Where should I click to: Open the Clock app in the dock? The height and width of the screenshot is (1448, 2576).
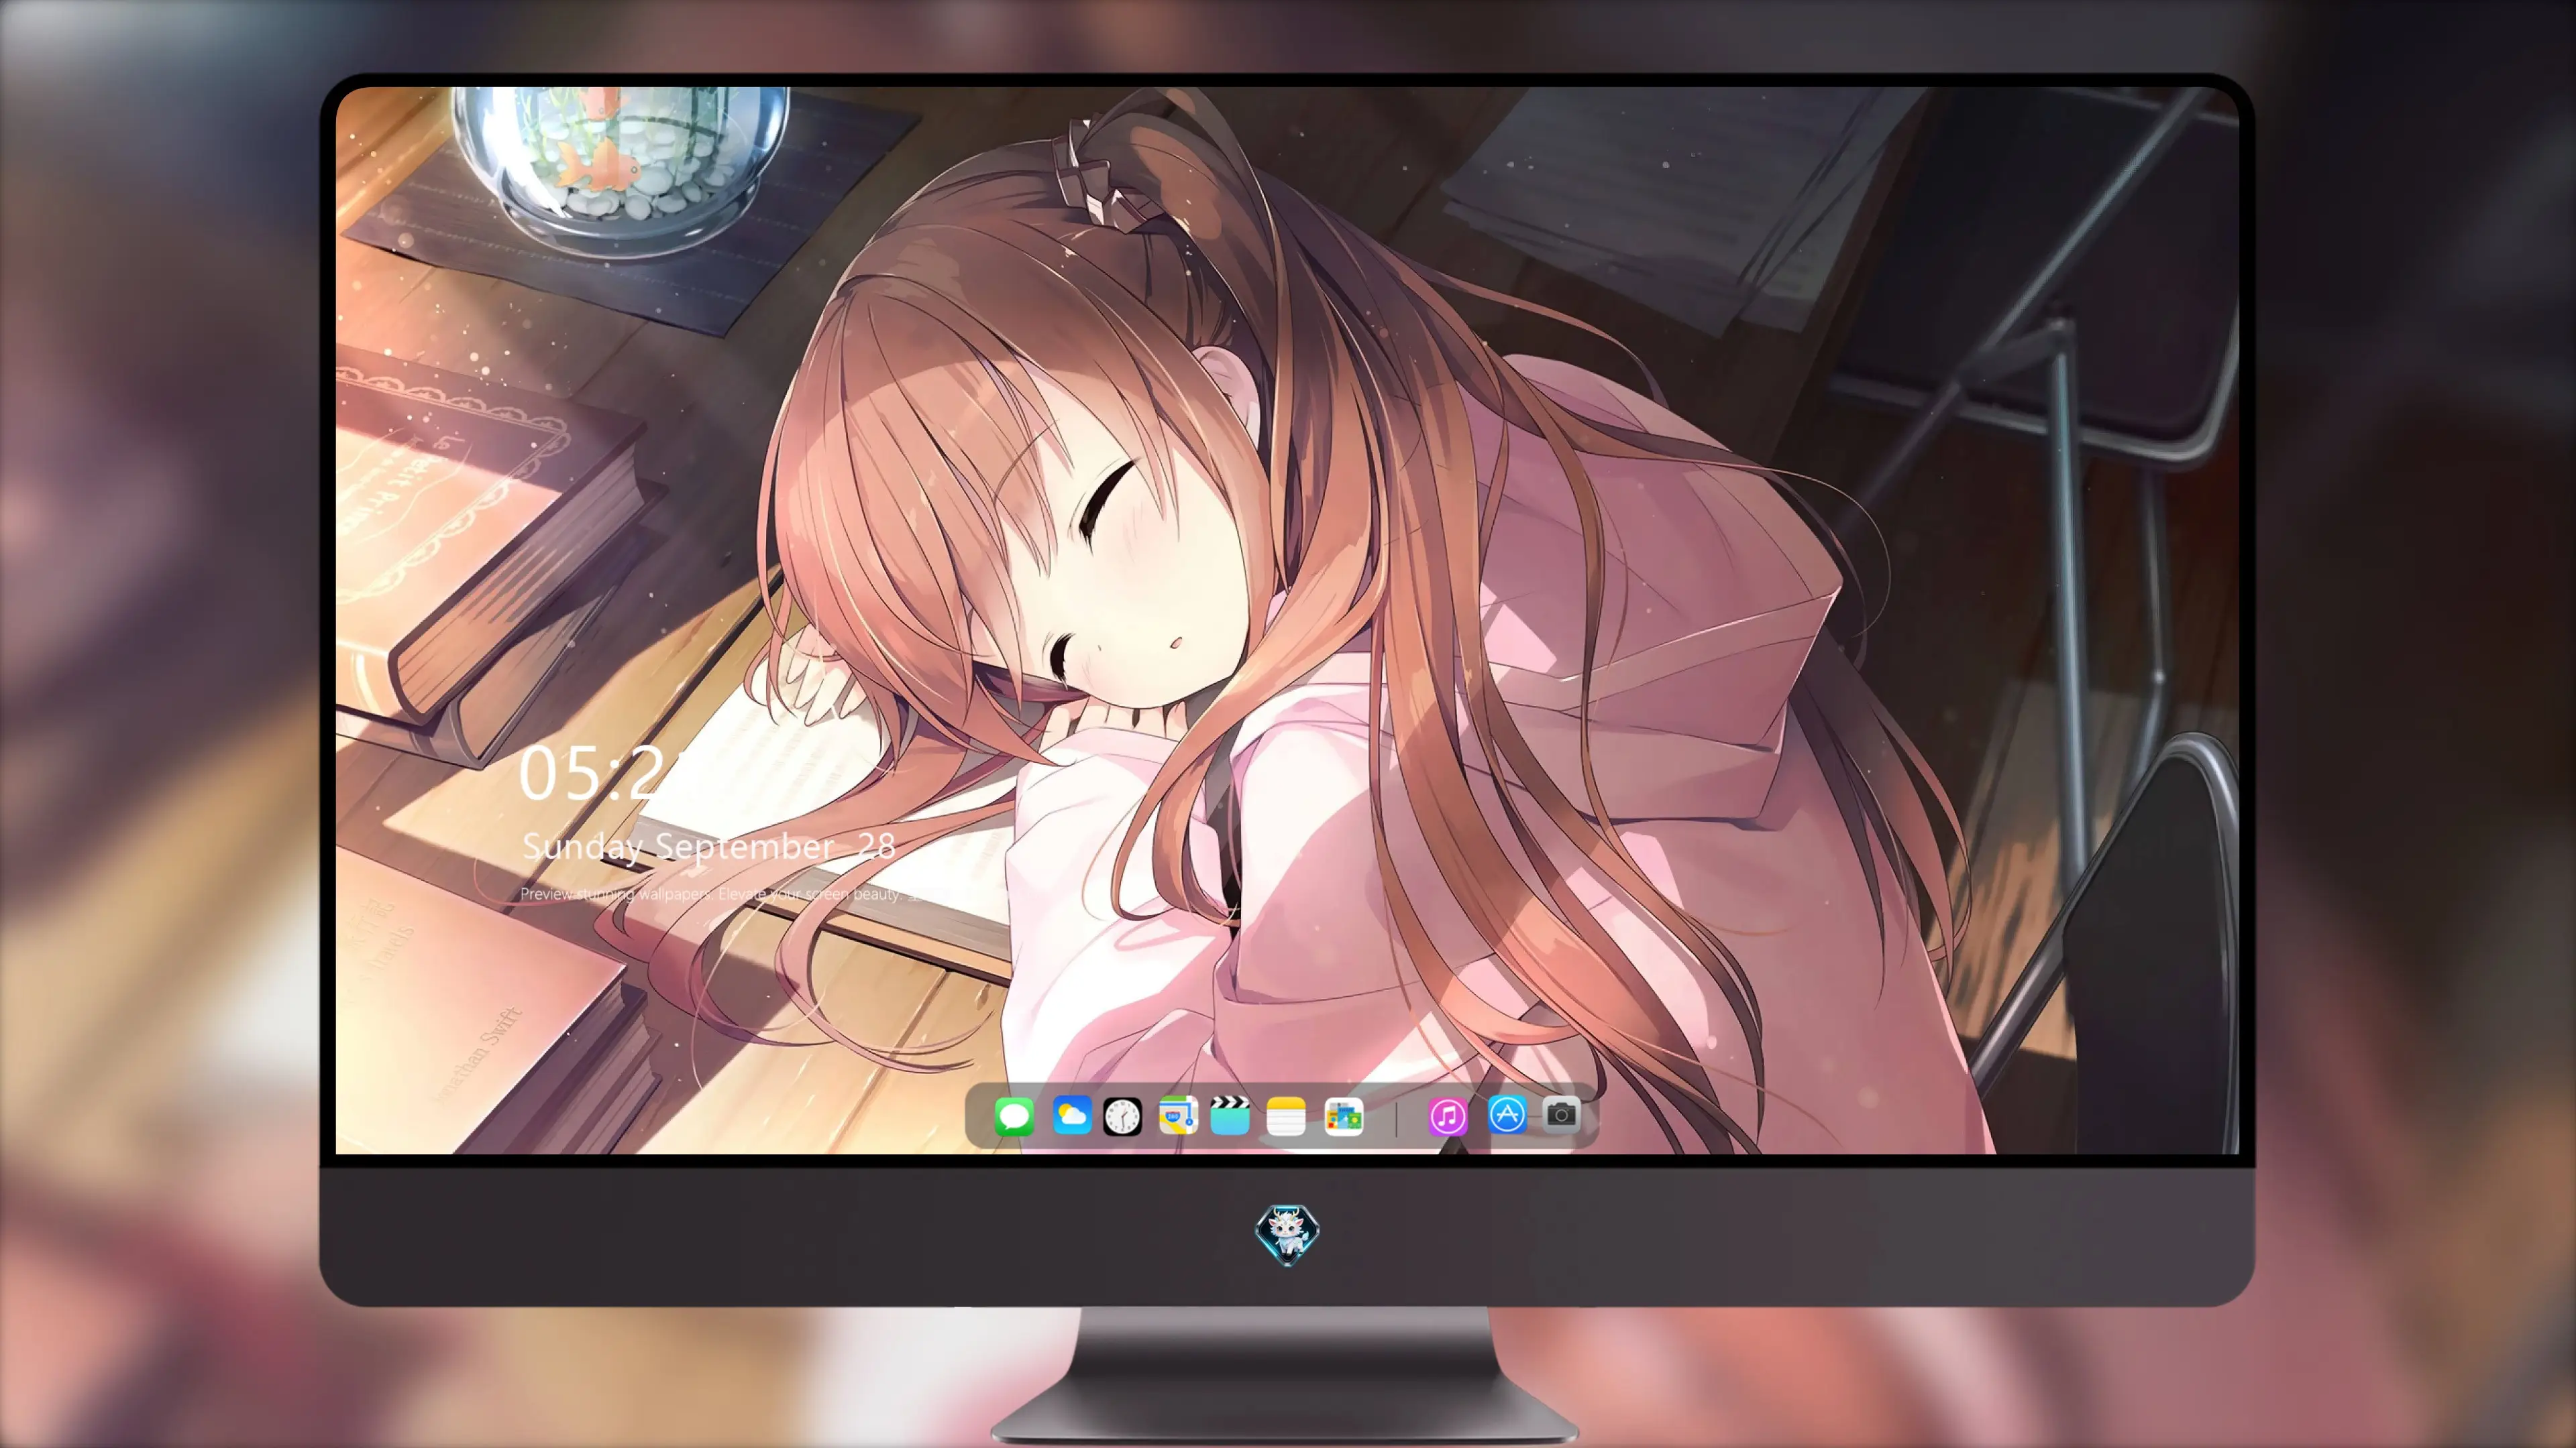pyautogui.click(x=1122, y=1116)
